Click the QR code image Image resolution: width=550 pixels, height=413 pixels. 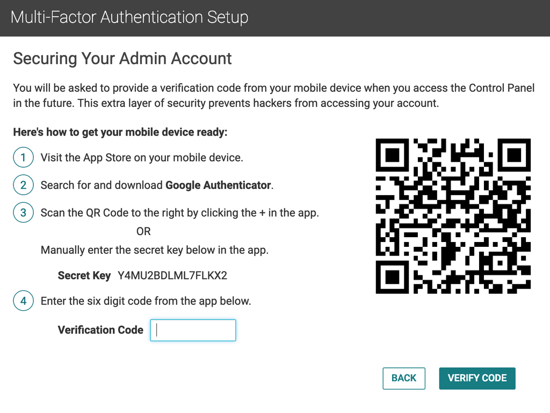(453, 215)
